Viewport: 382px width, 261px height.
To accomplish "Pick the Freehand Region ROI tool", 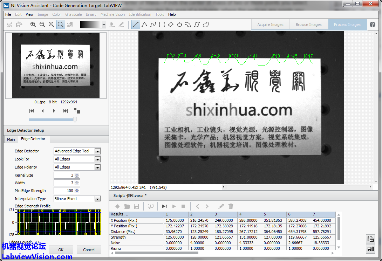I will point(206,25).
